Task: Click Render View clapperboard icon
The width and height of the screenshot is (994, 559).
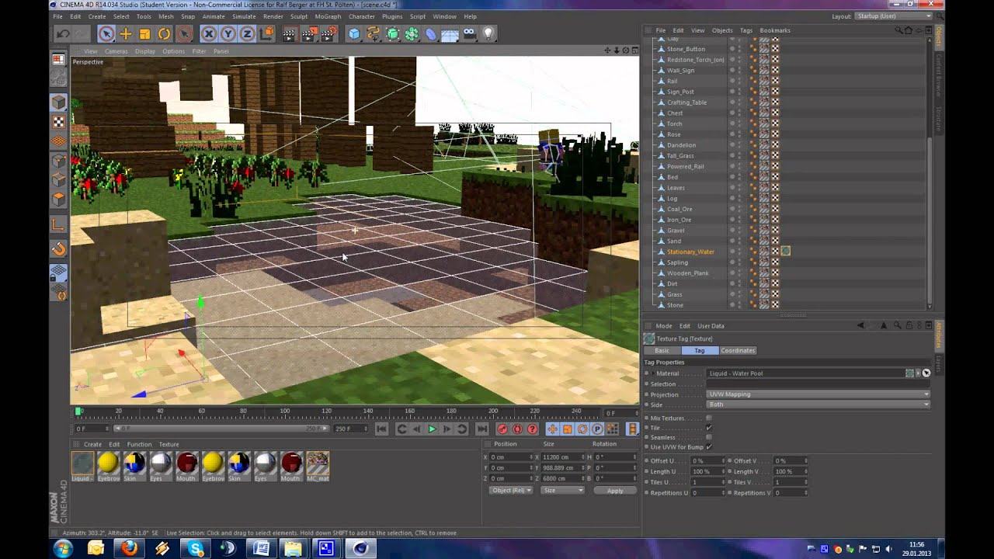Action: point(290,33)
